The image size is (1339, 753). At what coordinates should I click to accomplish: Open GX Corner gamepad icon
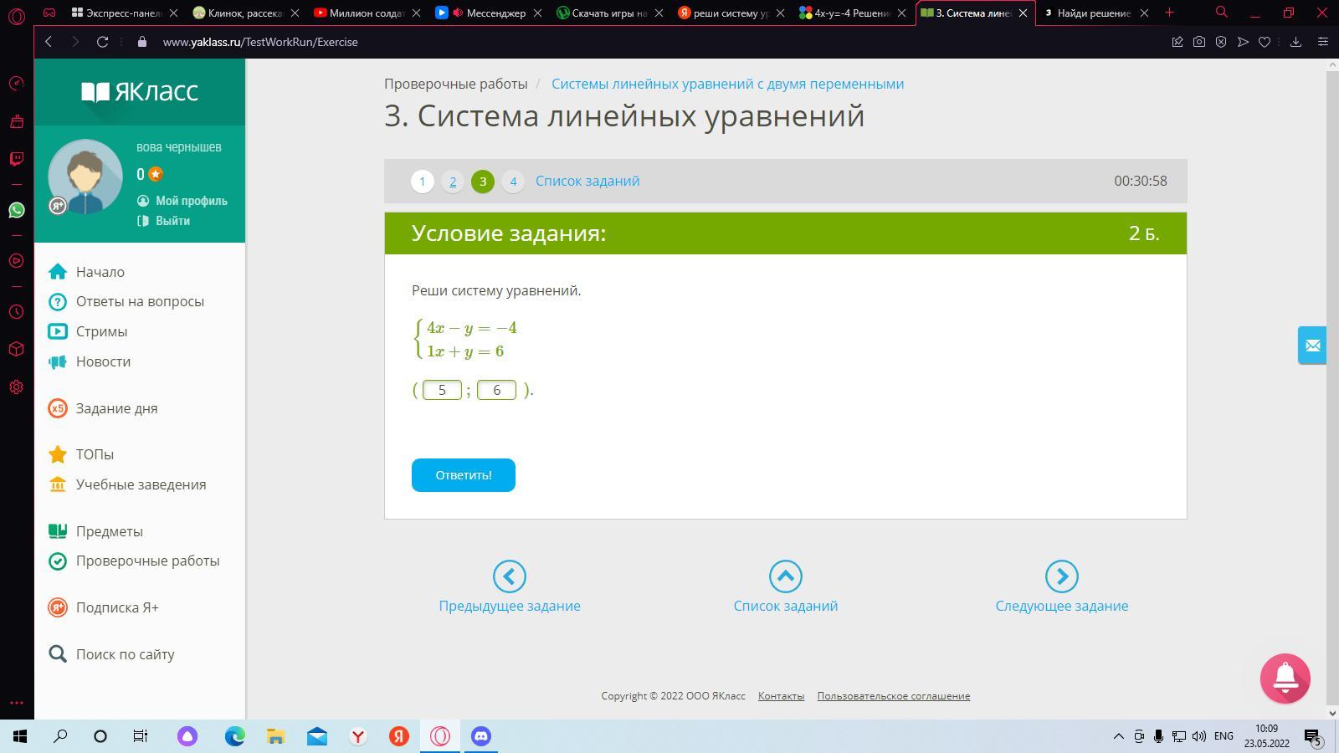tap(49, 13)
